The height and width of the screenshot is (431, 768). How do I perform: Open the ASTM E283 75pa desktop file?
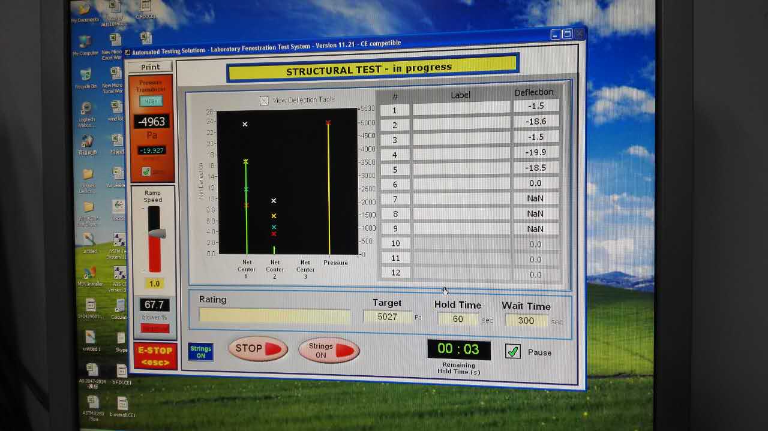click(x=95, y=408)
